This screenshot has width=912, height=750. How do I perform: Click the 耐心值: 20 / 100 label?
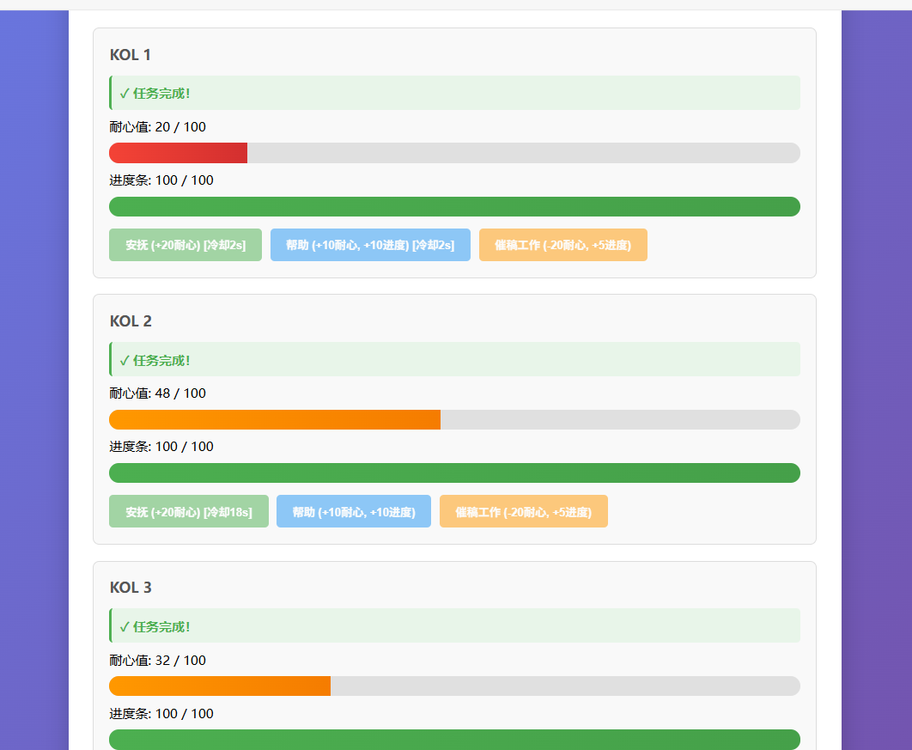coord(158,127)
